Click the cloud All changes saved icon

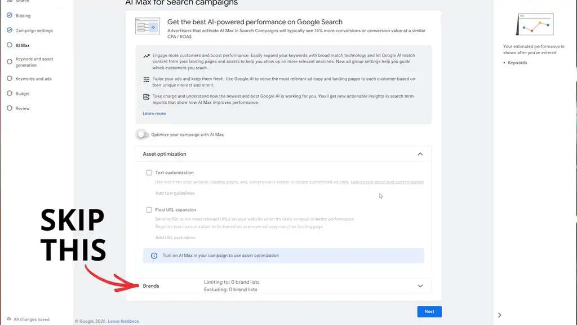9,319
